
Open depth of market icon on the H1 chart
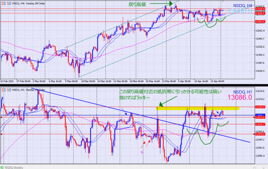click(x=9, y=90)
